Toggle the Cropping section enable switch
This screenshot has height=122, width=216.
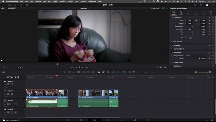point(172,45)
